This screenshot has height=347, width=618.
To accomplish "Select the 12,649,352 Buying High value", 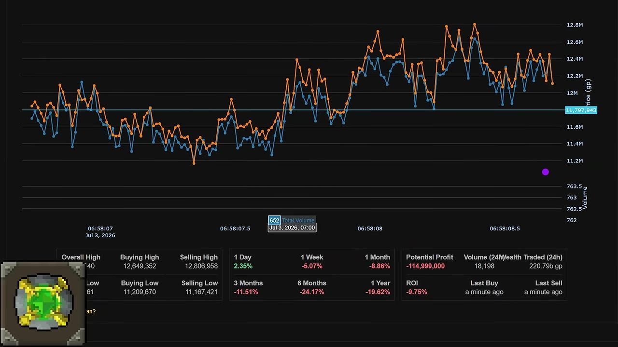I will (140, 266).
